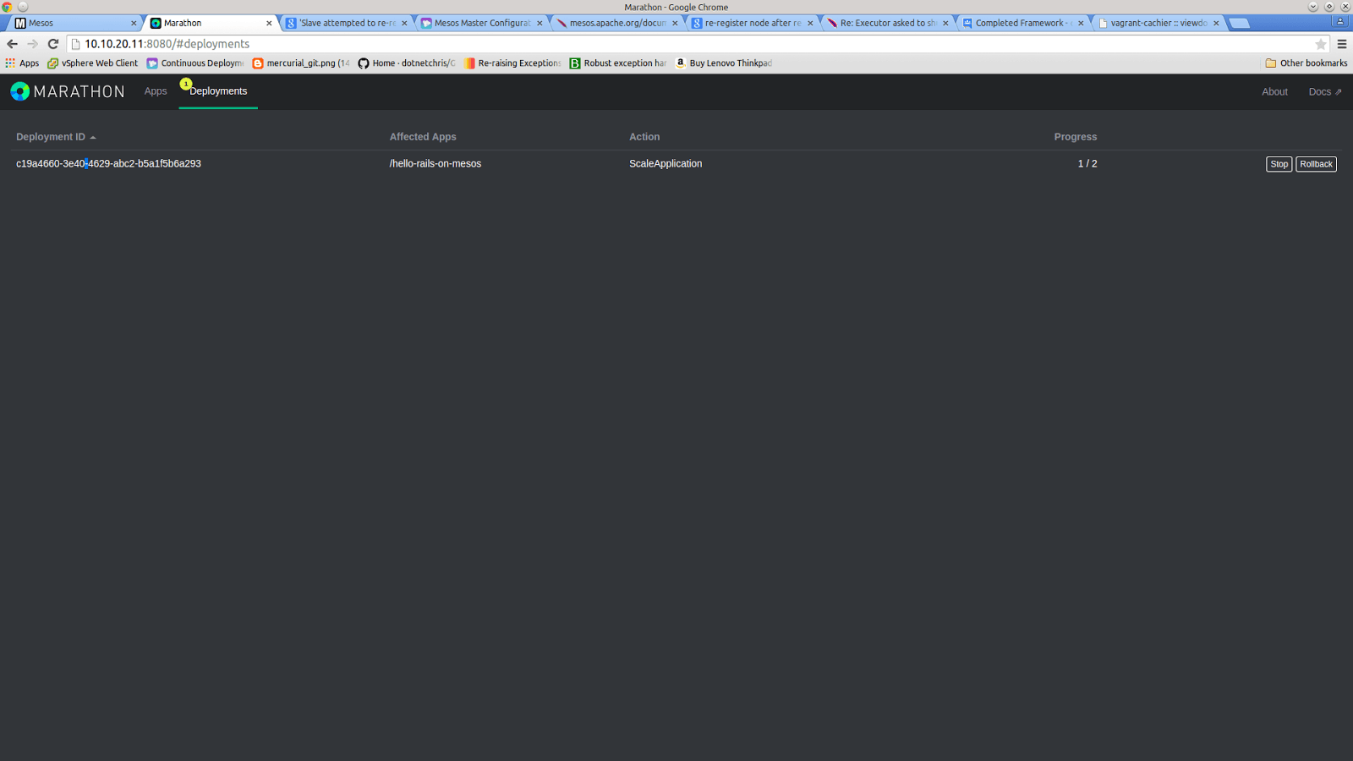Open the Other bookmarks folder
The image size is (1353, 761).
[x=1306, y=63]
